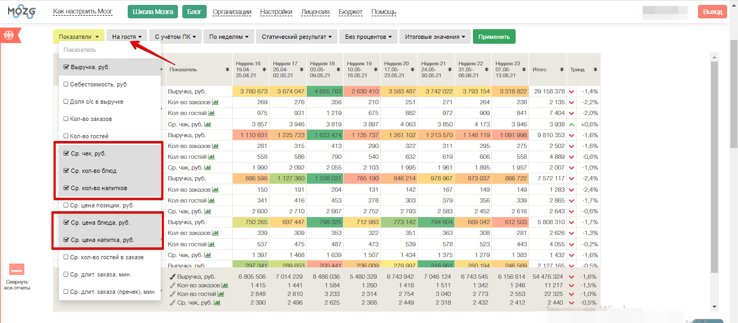Click brush icon beside total Выручка, руб.
This screenshot has height=323, width=738.
[173, 277]
